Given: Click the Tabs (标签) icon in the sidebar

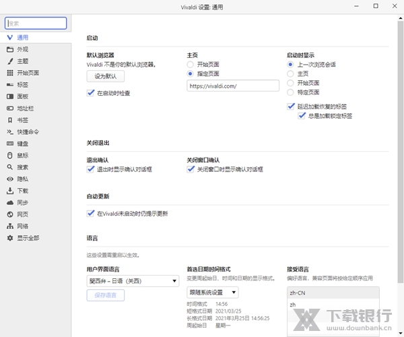Looking at the screenshot, I should (x=10, y=85).
